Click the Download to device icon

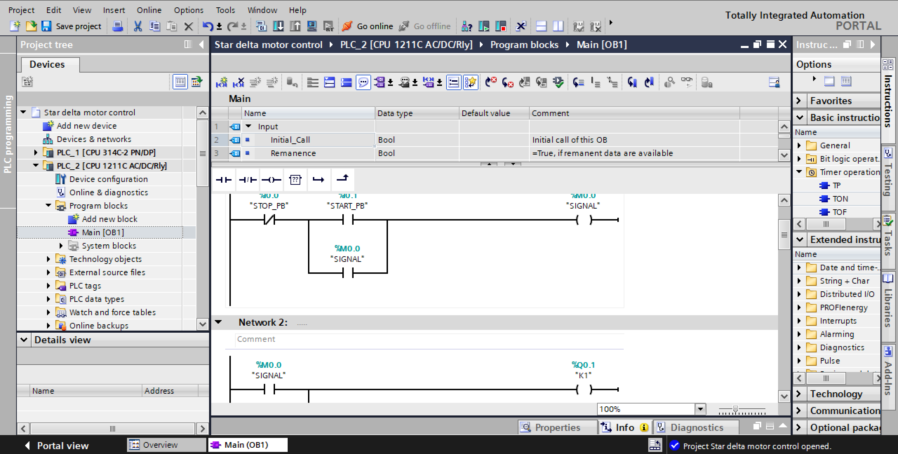point(278,26)
